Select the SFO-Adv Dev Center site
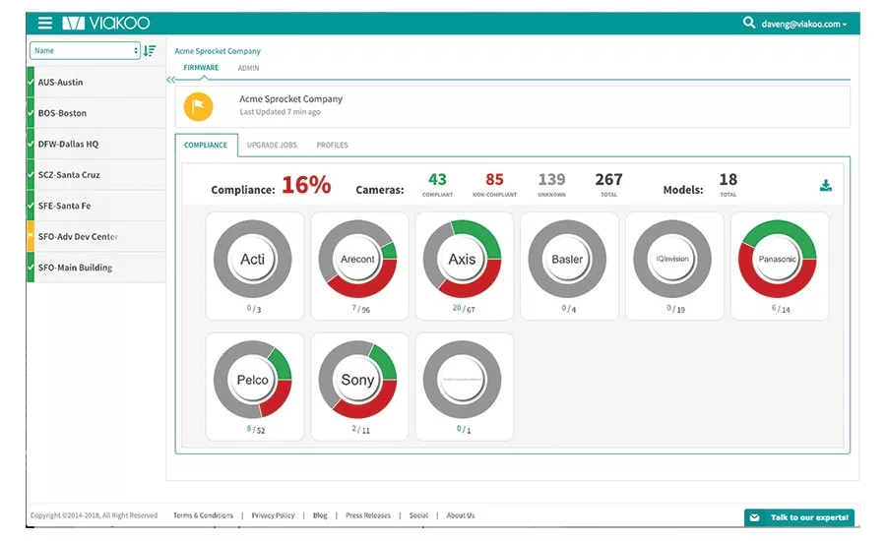This screenshot has height=541, width=886. point(78,237)
